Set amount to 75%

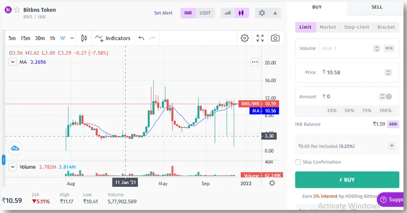point(366,111)
